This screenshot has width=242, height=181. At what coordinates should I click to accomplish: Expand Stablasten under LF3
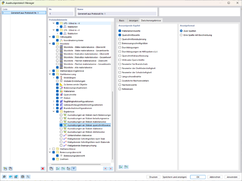[x=57, y=27]
